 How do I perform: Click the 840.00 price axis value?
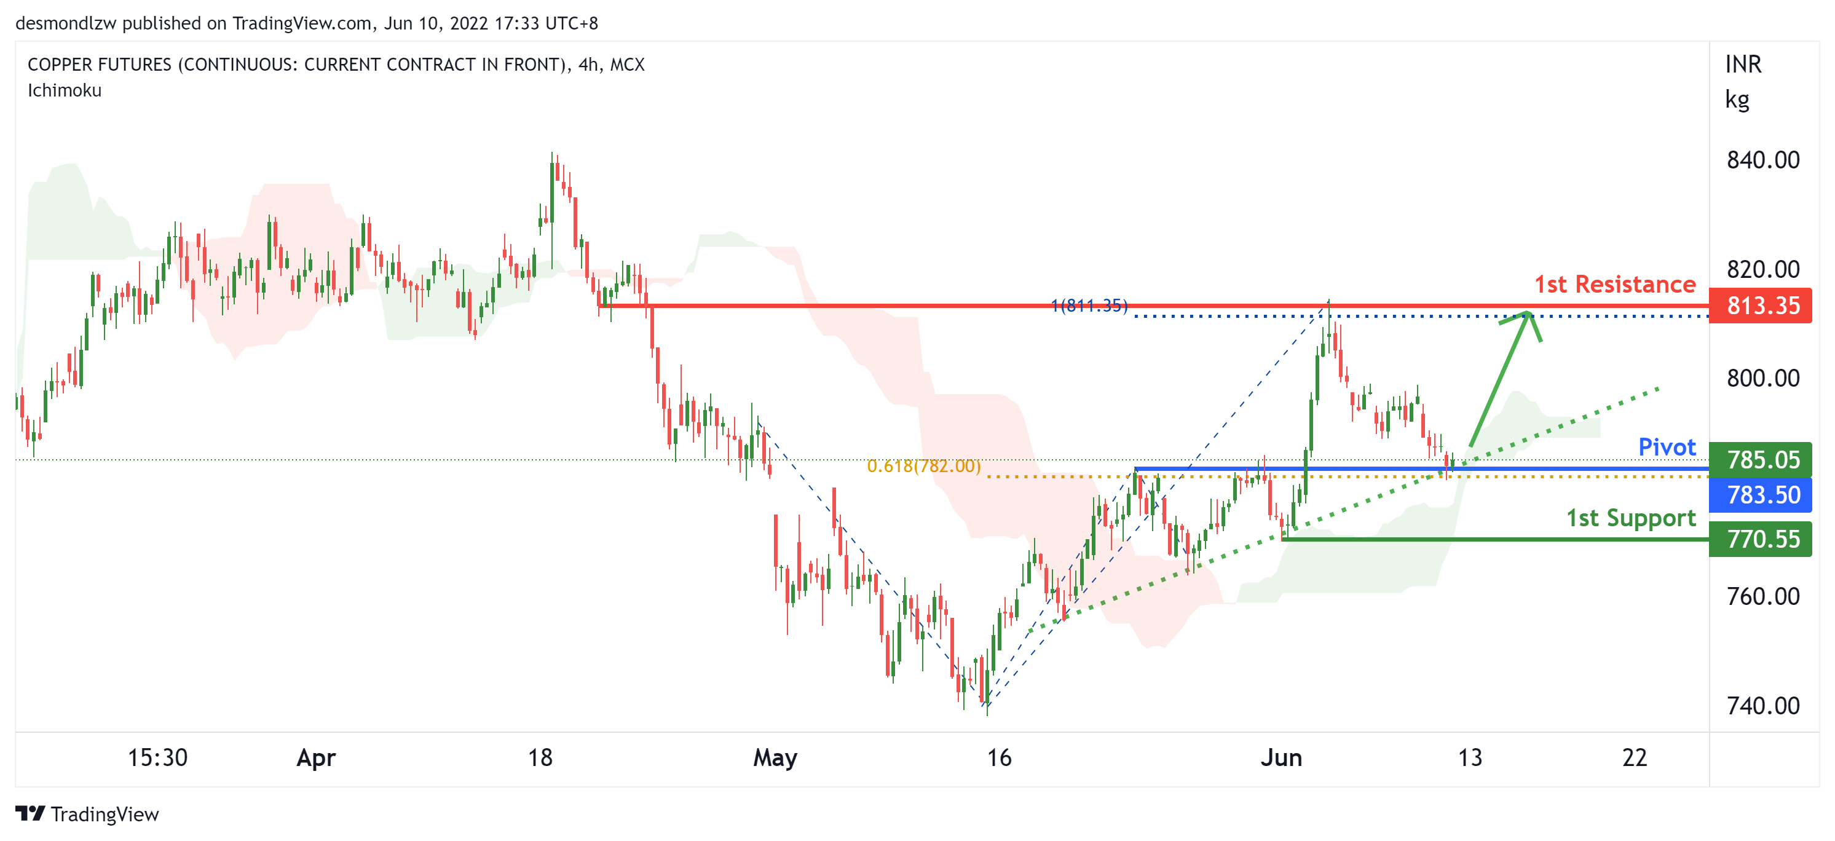1762,160
